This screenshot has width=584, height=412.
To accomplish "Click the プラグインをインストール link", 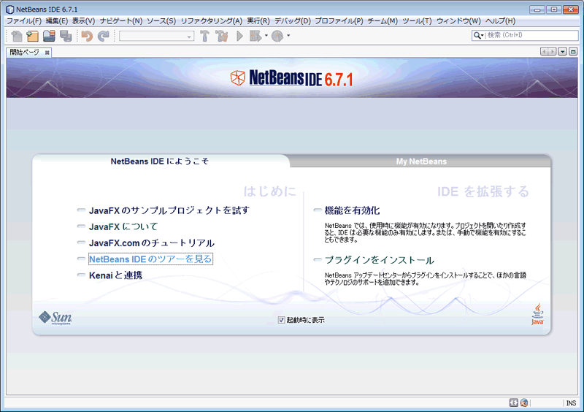I will pos(379,260).
